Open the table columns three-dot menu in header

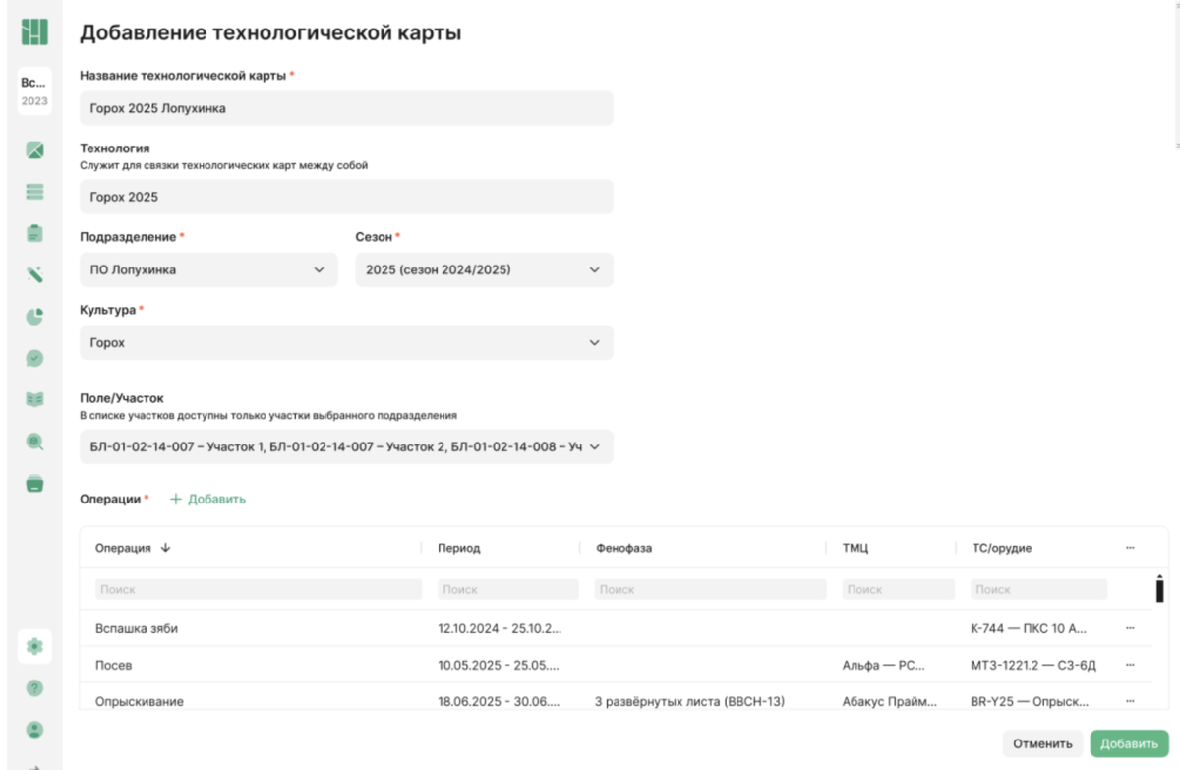pyautogui.click(x=1130, y=548)
